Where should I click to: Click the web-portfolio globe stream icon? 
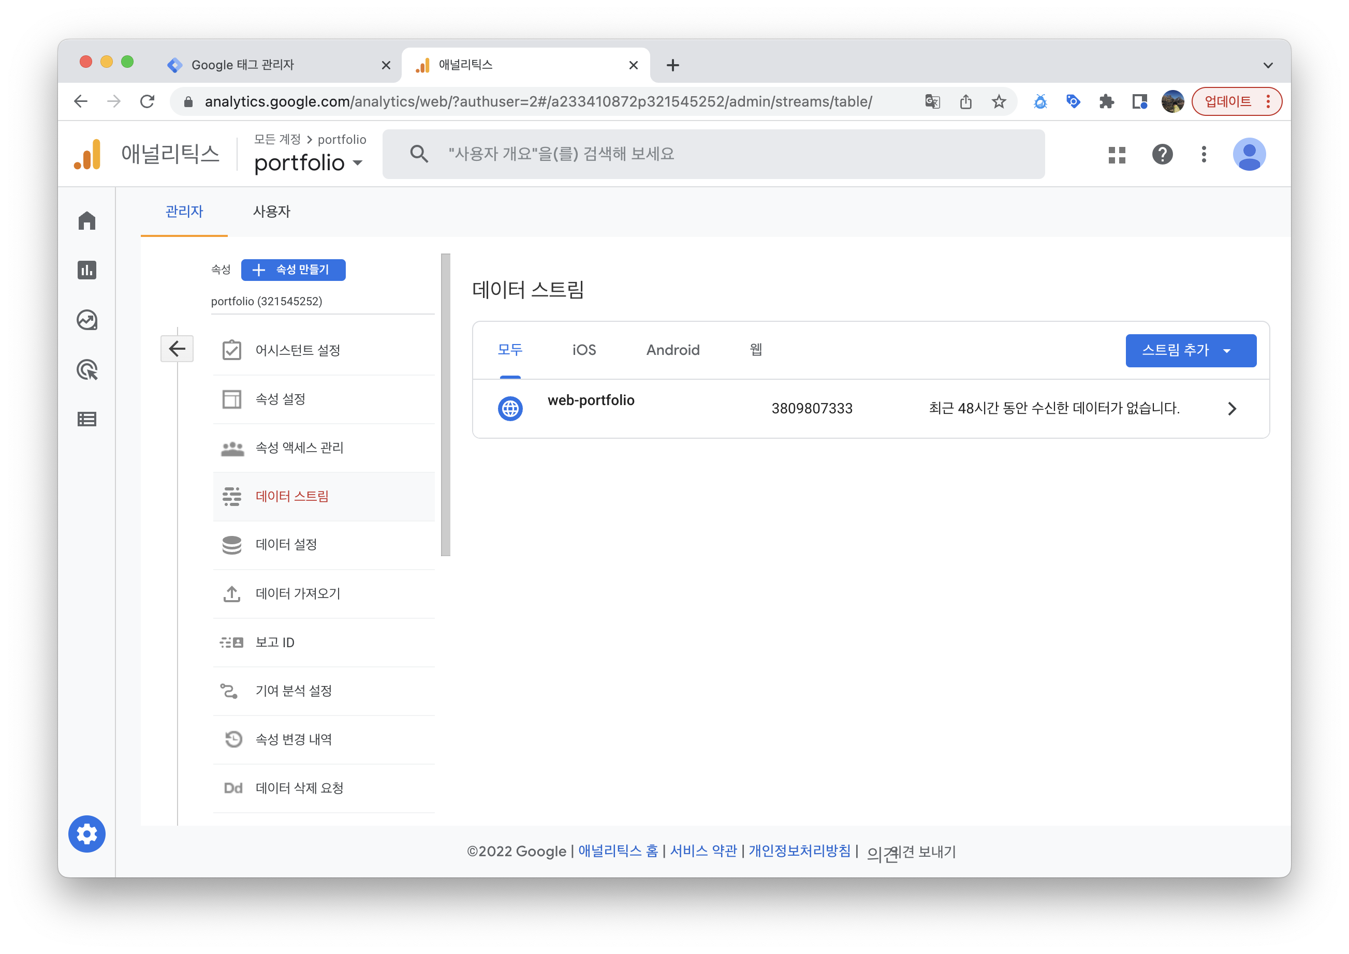(510, 408)
